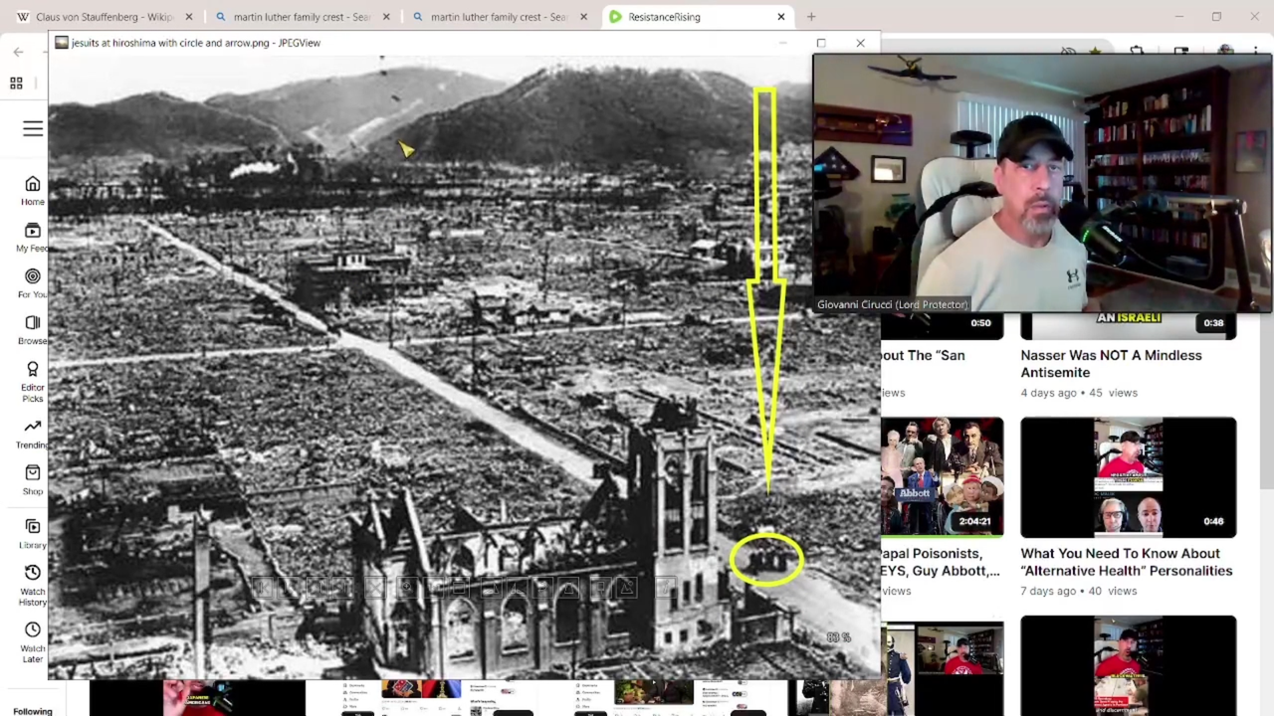
Task: Open "Nasser Was NOT A Mindless Antisemite" video
Action: click(1110, 364)
